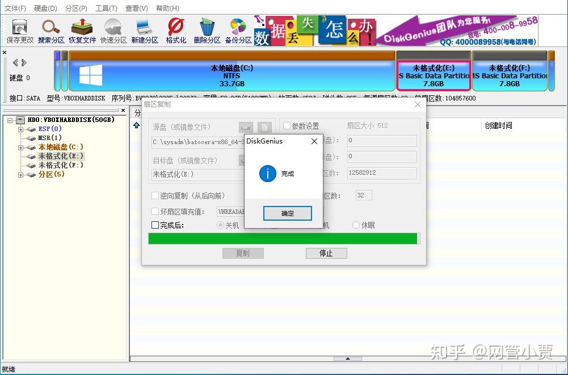
Task: Open the 备份分区 (Backup Partition) tool
Action: pyautogui.click(x=237, y=30)
